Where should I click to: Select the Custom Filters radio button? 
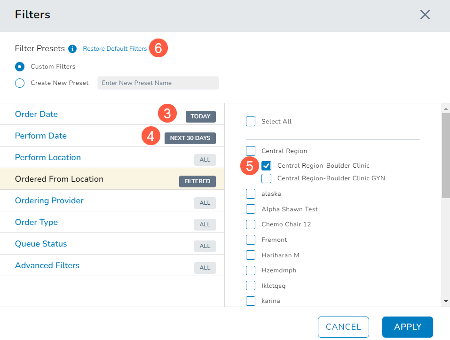tap(20, 67)
